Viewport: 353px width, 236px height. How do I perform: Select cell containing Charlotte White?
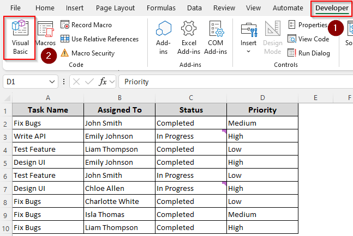point(119,201)
